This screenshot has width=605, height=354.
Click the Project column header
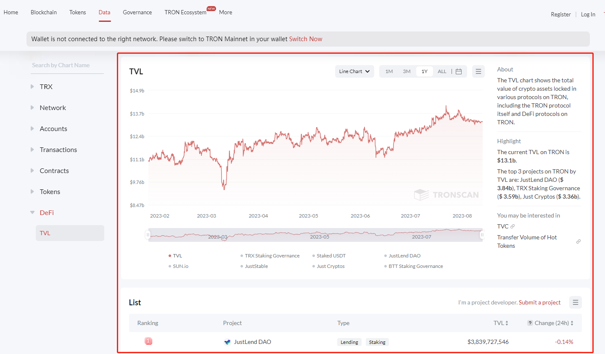[232, 323]
